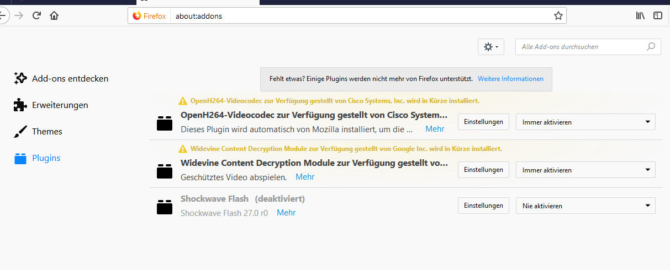
Task: Open the Library icon in the toolbar
Action: (x=640, y=15)
